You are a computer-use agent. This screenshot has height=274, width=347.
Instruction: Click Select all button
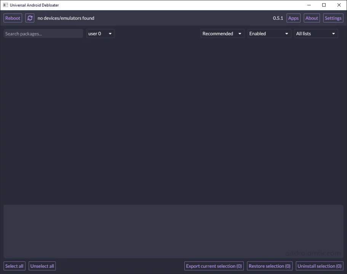pos(14,266)
